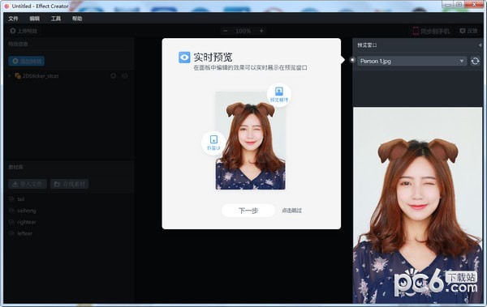Collapse the 预览窗口 panel arrow
This screenshot has width=487, height=307.
coord(480,45)
